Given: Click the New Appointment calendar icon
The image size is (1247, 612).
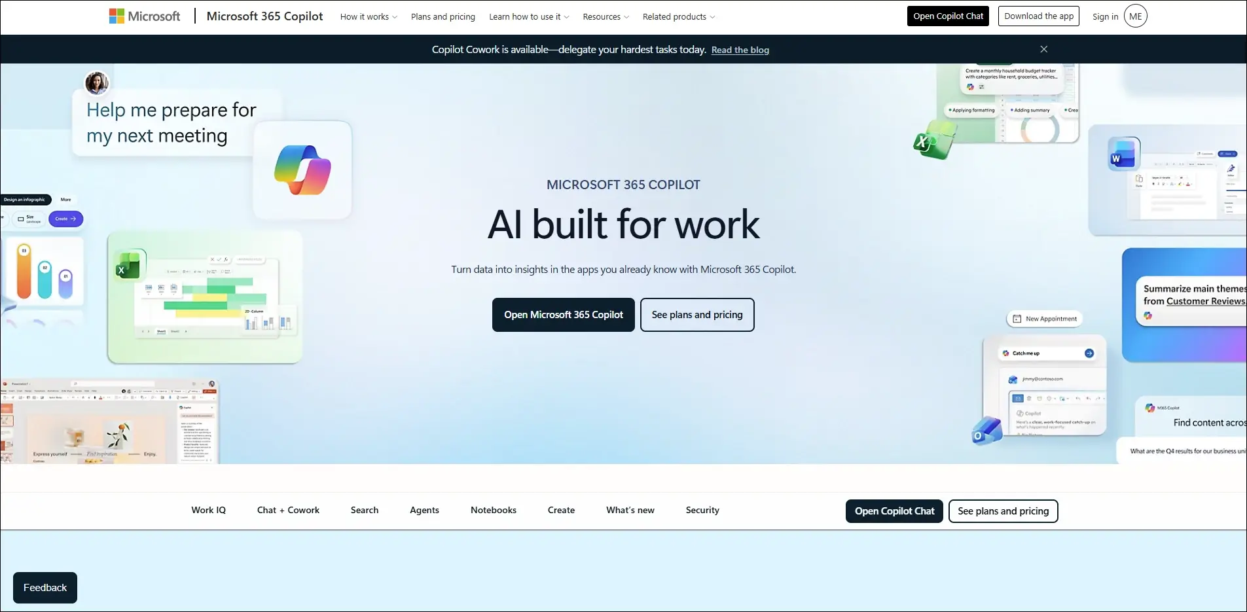Looking at the screenshot, I should click(1017, 319).
